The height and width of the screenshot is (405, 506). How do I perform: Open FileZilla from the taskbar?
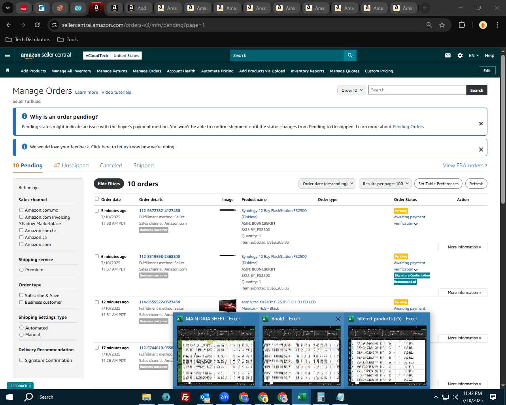[185, 397]
